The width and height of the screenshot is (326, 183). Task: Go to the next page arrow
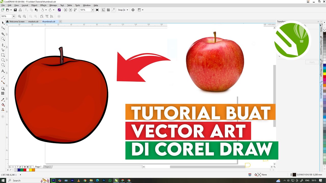click(25, 167)
